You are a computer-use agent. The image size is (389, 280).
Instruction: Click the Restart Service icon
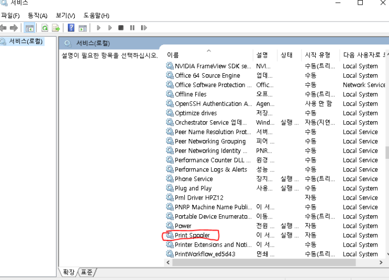pyautogui.click(x=144, y=28)
